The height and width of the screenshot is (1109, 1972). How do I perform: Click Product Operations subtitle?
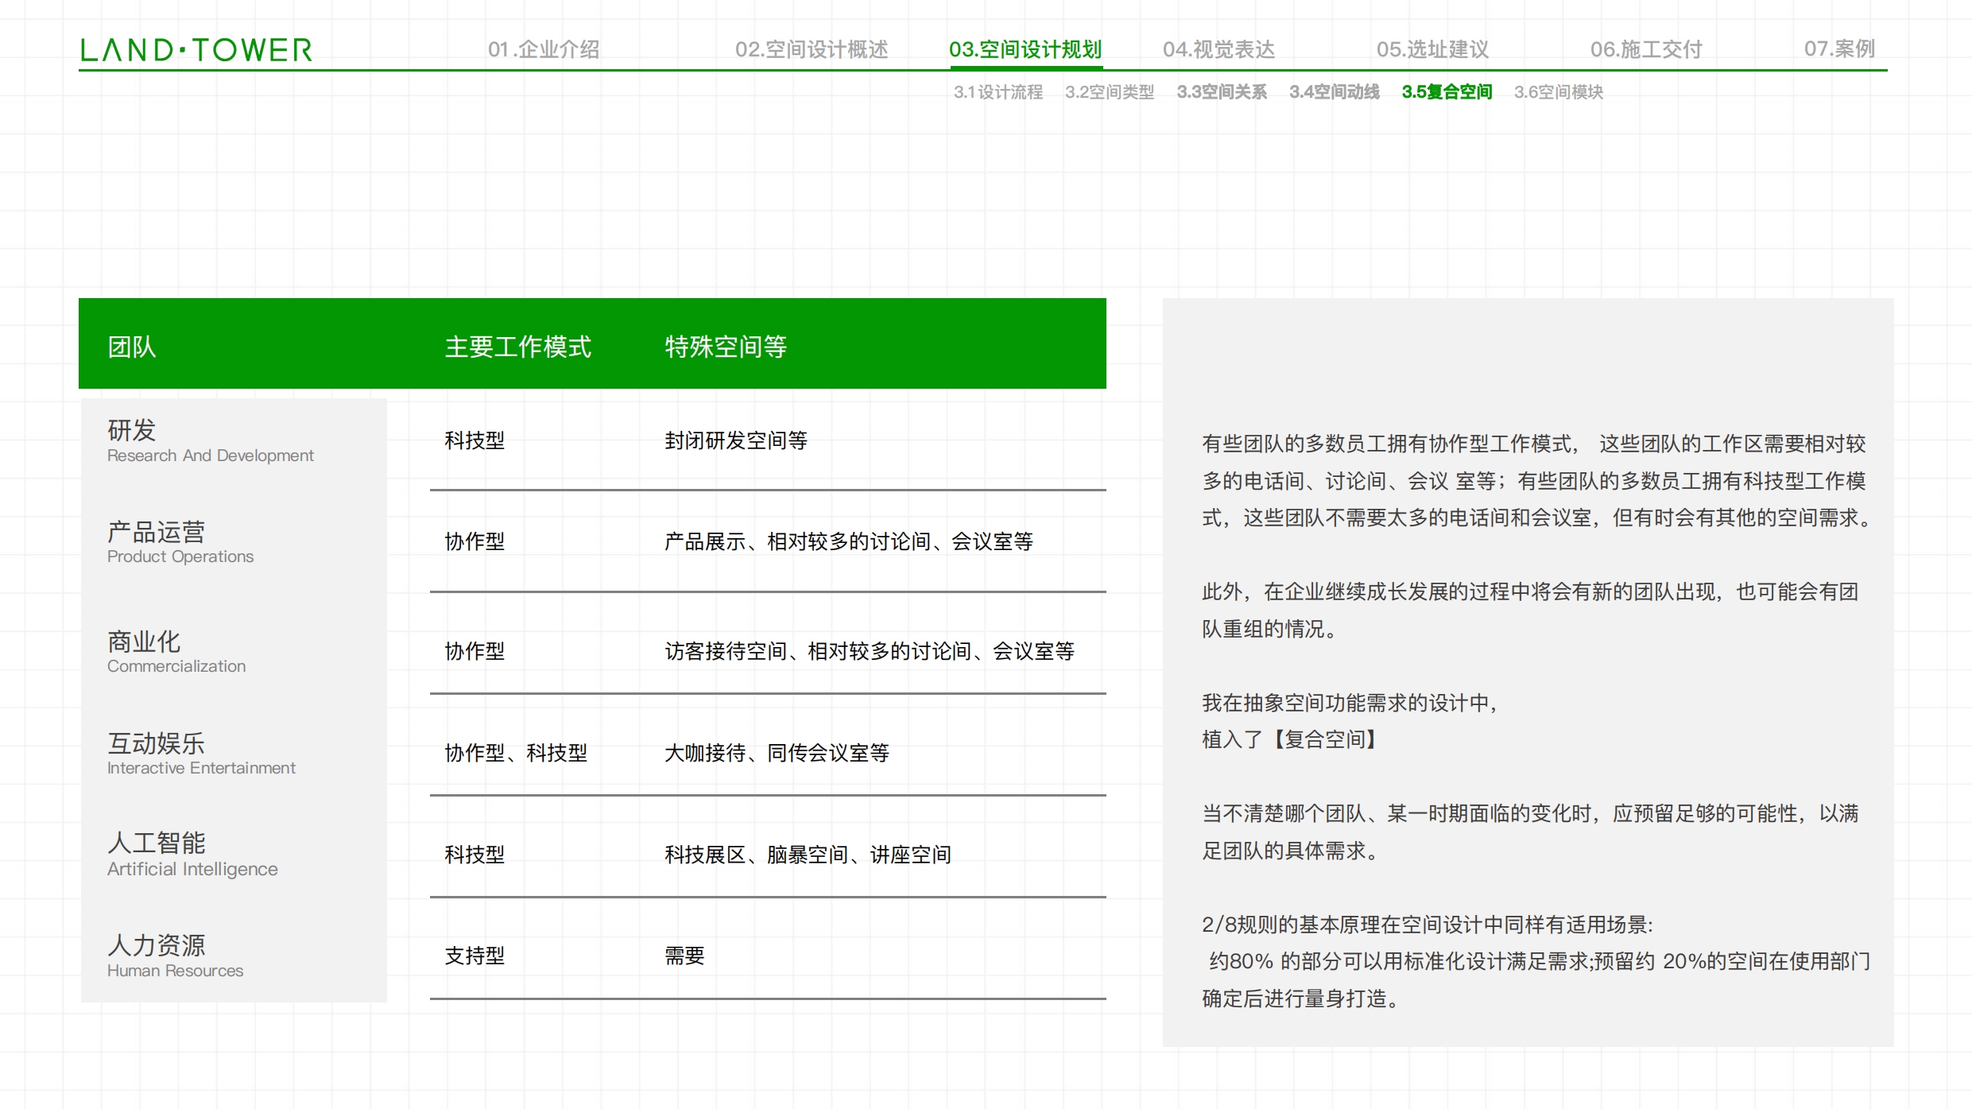click(x=180, y=556)
